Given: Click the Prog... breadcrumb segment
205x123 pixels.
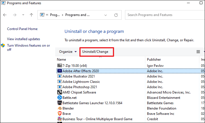Looking at the screenshot, I should pos(55,15).
